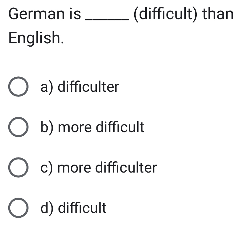Click the word 'than' in the question
Screen dimensions: 239x228
coord(218,14)
